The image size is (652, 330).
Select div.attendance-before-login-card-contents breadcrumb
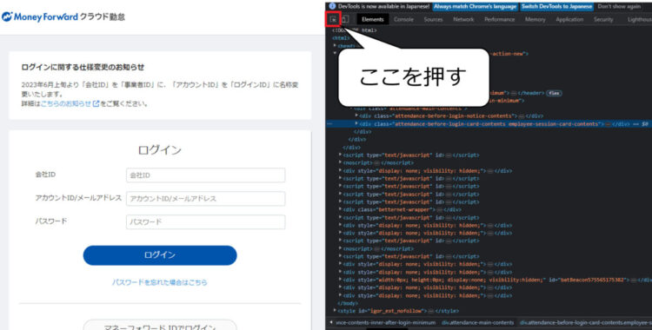click(x=585, y=322)
